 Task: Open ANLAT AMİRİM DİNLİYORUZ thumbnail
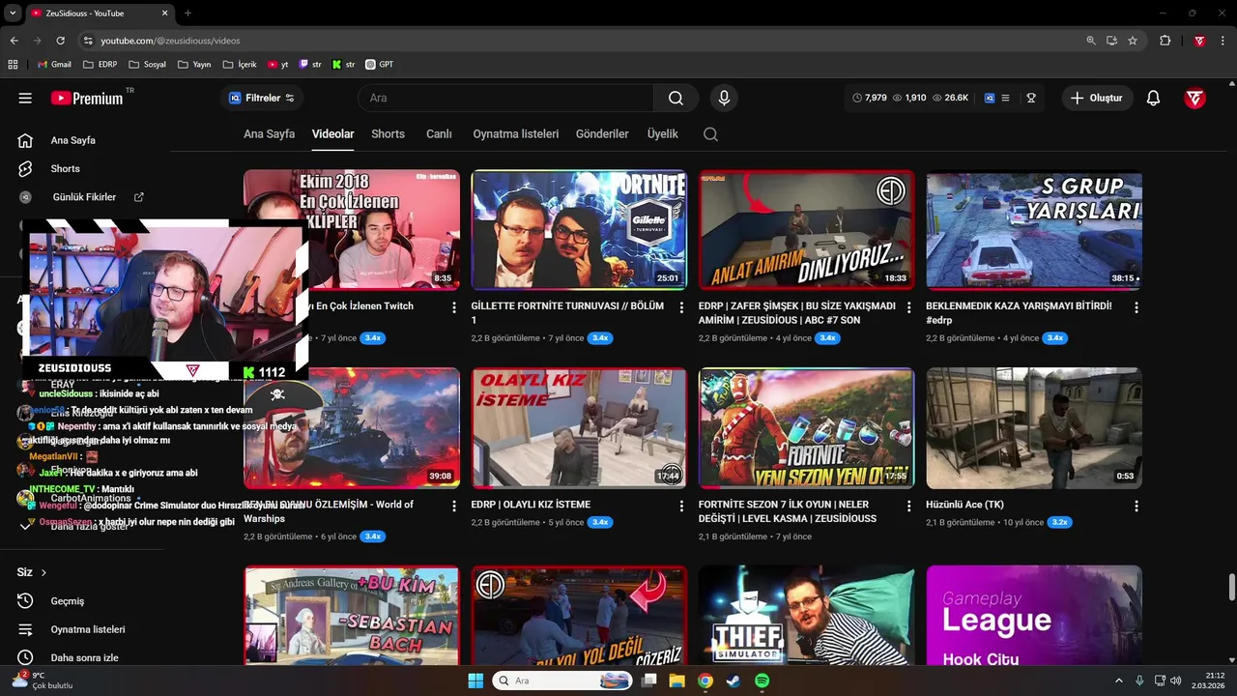806,230
